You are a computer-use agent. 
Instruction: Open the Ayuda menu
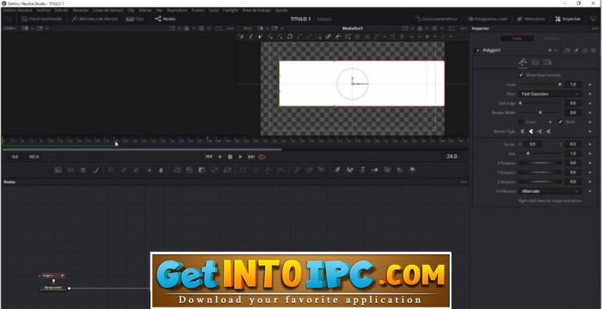pyautogui.click(x=281, y=10)
